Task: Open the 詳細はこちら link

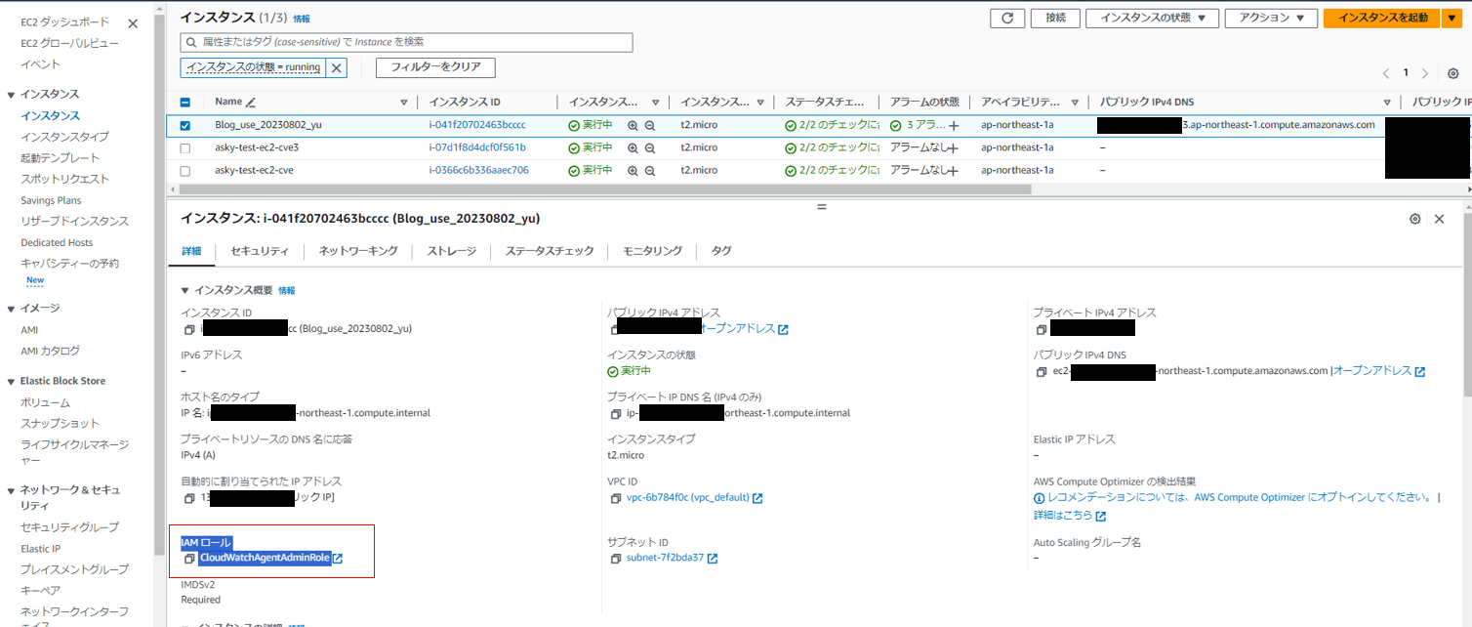Action: (x=1070, y=515)
